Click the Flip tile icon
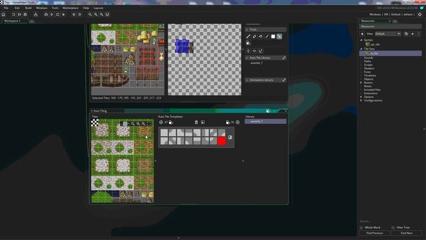Screen dimensions: 426x240 (254, 51)
